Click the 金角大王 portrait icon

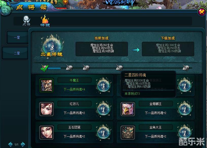pyautogui.click(x=128, y=132)
